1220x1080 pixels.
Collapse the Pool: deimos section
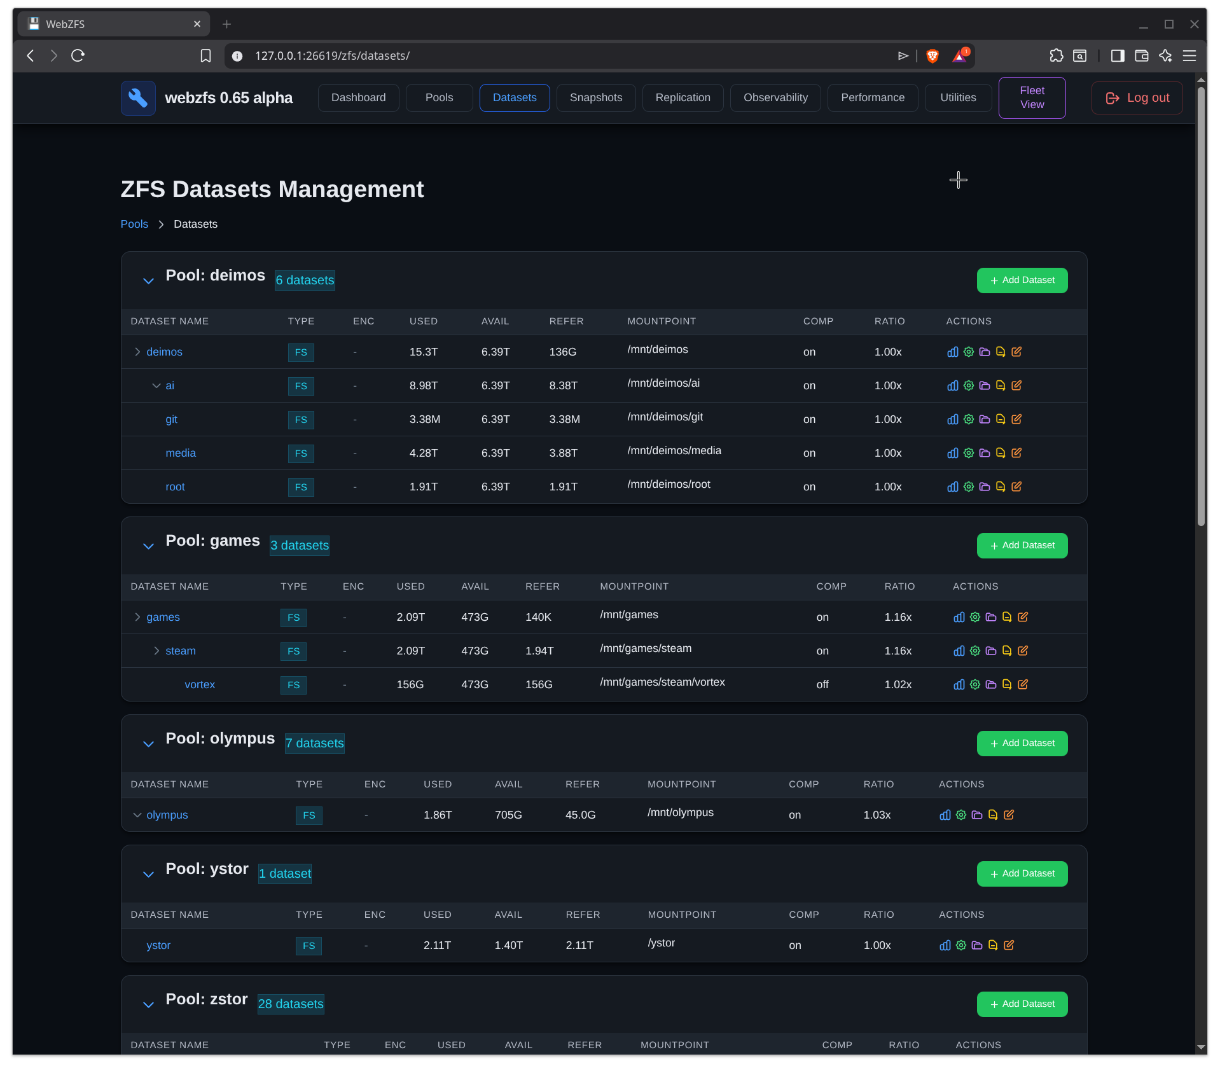pyautogui.click(x=148, y=280)
